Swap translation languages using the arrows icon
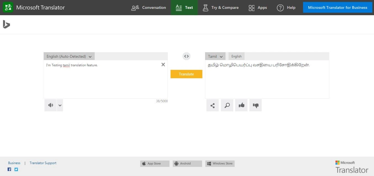This screenshot has height=176, width=374. pos(186,56)
